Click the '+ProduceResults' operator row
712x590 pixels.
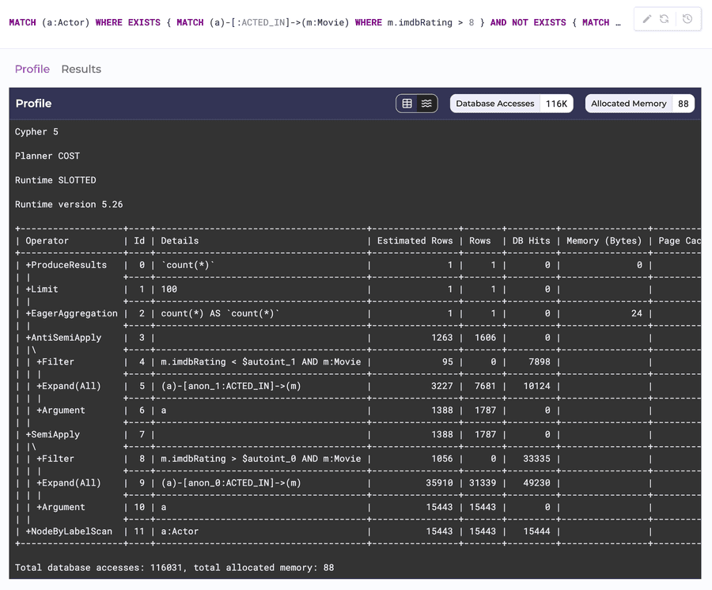tap(66, 265)
